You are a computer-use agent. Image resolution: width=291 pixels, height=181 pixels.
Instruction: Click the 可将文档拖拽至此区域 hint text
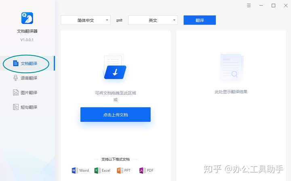pyautogui.click(x=116, y=93)
